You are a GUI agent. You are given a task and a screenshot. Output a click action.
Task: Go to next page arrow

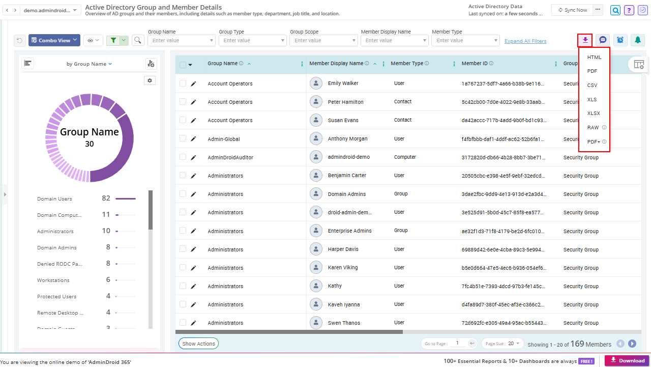(x=632, y=344)
